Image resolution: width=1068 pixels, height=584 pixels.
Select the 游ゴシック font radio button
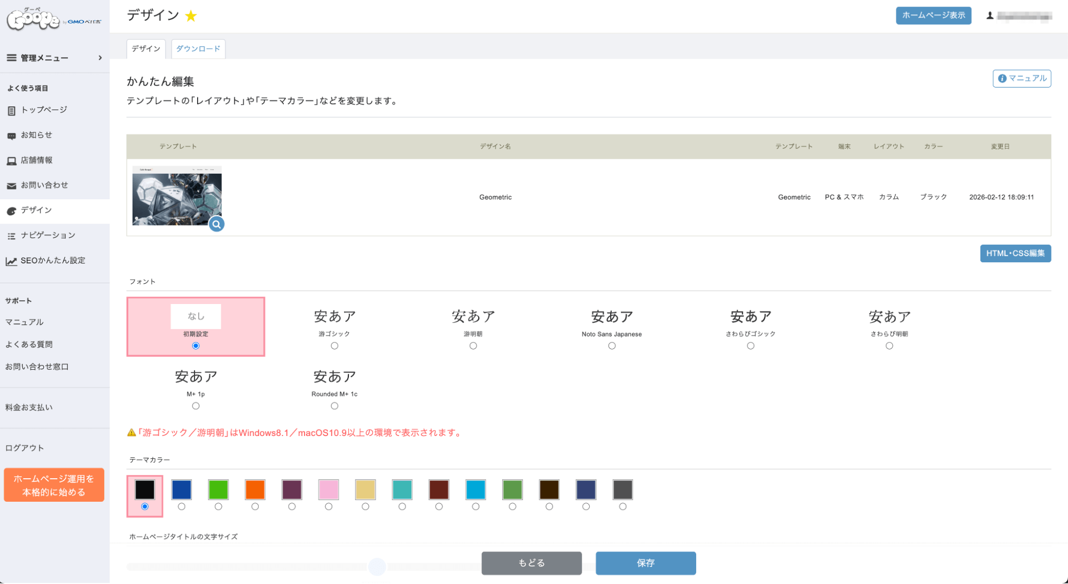[334, 346]
